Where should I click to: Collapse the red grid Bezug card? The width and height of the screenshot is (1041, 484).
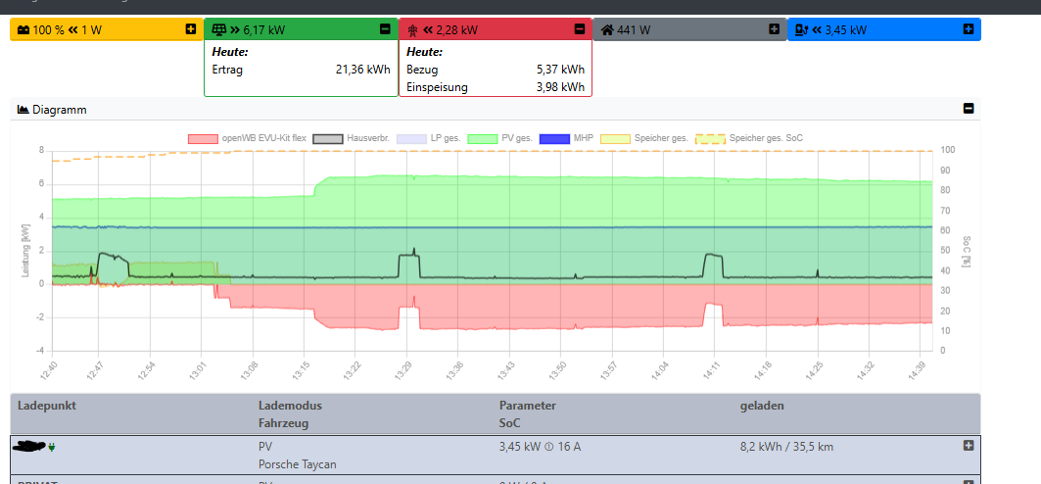click(579, 30)
